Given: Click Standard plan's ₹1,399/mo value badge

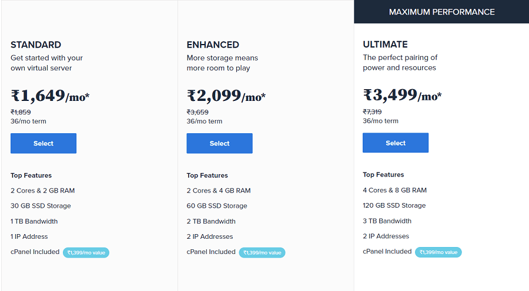Looking at the screenshot, I should coord(86,253).
